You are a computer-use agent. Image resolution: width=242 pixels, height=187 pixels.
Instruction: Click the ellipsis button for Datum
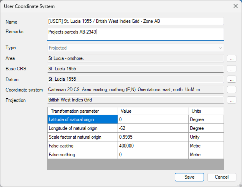[232, 79]
